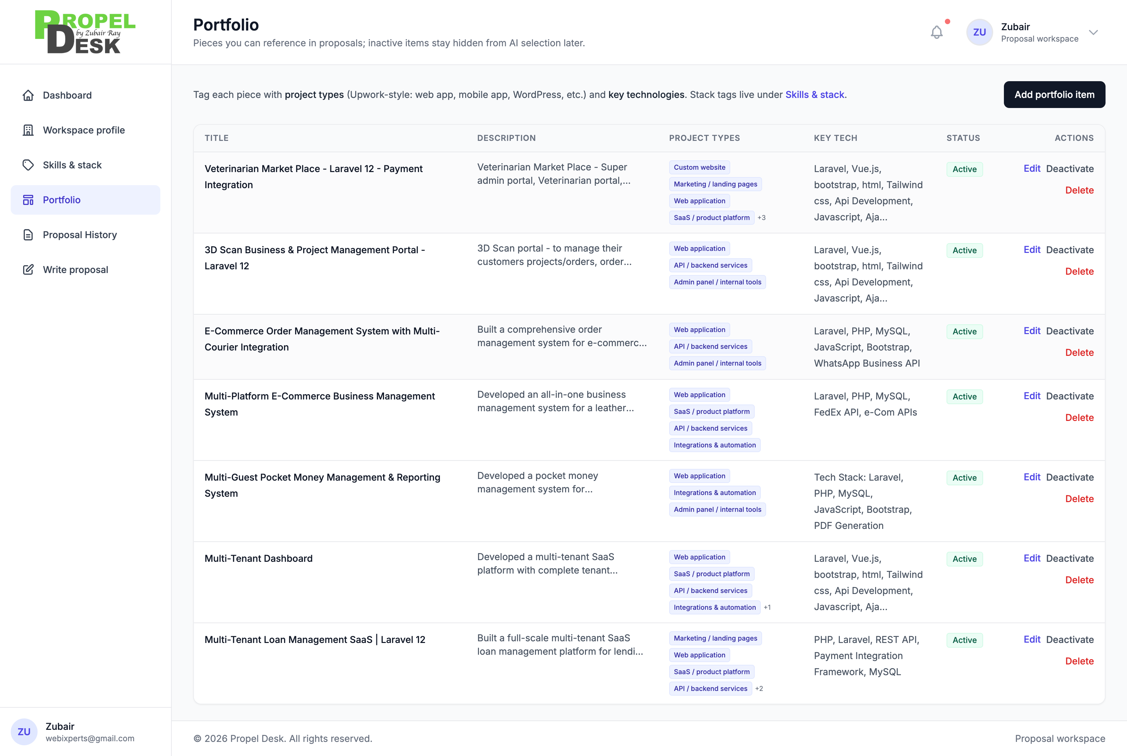Click the Workspace profile building icon
Image resolution: width=1127 pixels, height=756 pixels.
coord(29,130)
